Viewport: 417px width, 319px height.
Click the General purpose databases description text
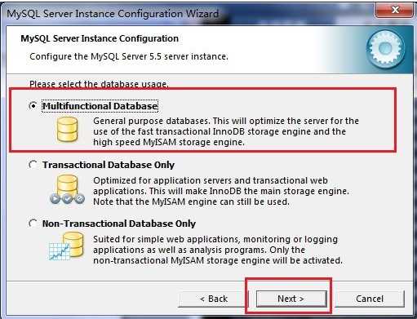click(x=226, y=131)
